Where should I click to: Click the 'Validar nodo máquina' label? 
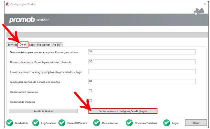22,102
